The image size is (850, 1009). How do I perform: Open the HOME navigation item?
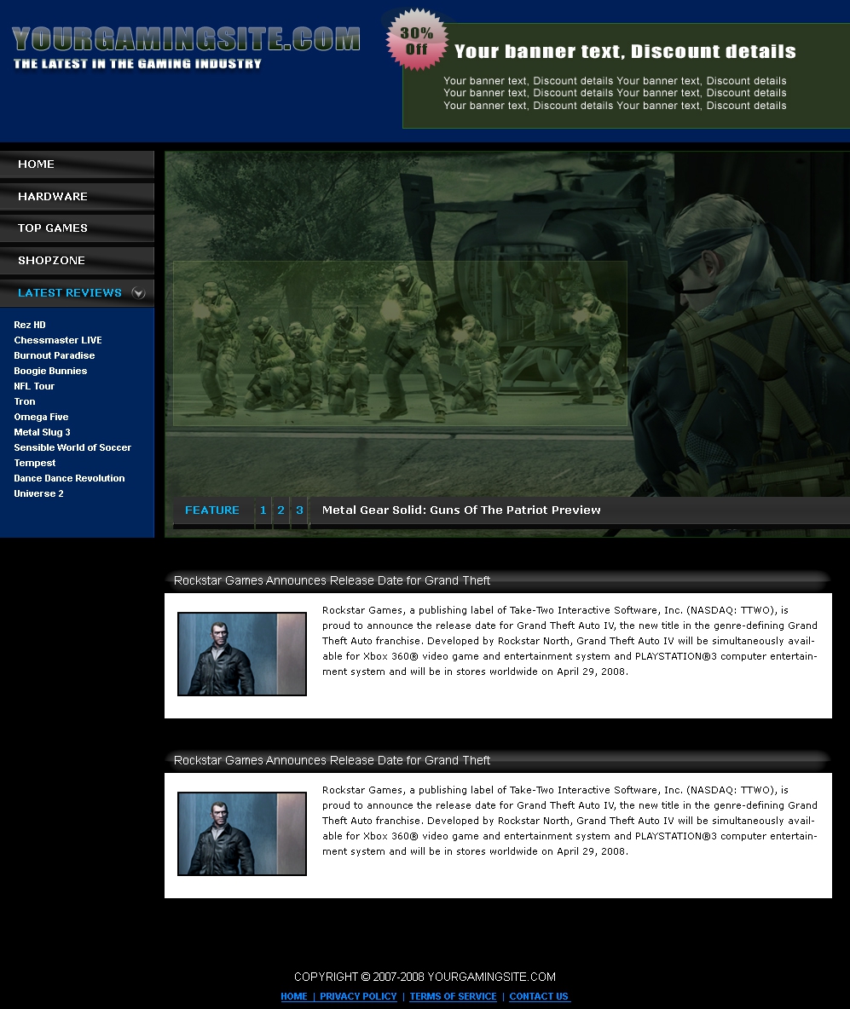pyautogui.click(x=78, y=164)
